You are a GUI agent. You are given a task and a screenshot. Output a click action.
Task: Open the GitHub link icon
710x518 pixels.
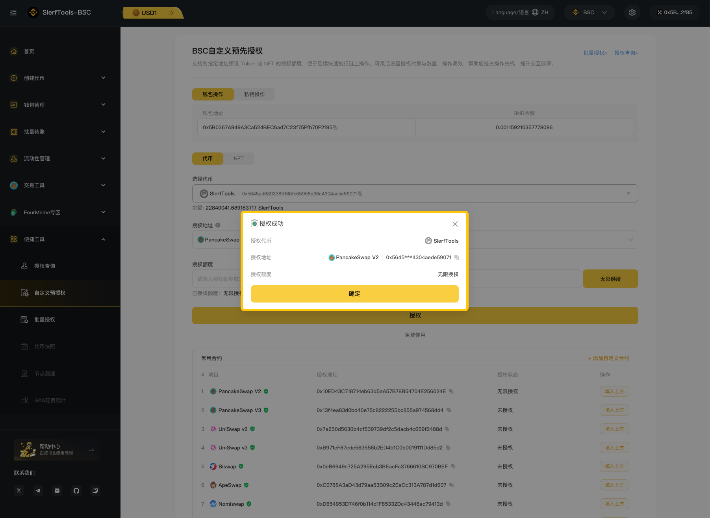point(76,491)
